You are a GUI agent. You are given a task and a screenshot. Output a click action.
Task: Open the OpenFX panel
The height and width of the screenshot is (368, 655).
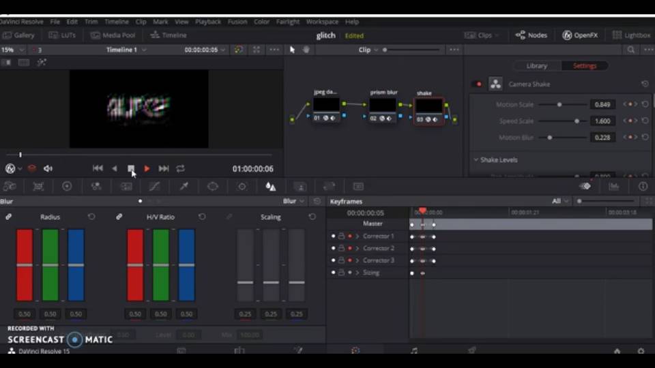[580, 35]
